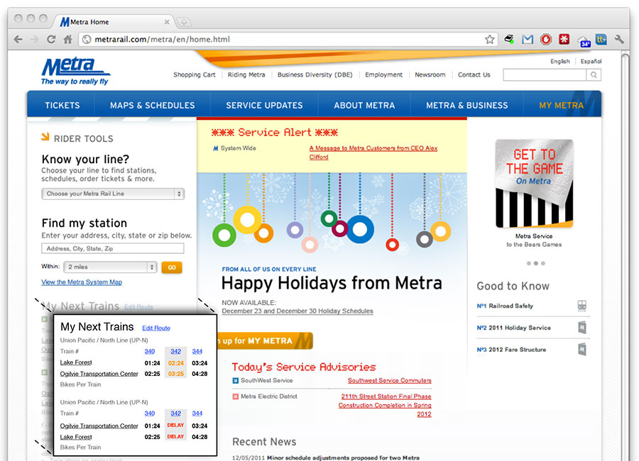
Task: Open the Newsroom link
Action: [x=430, y=75]
